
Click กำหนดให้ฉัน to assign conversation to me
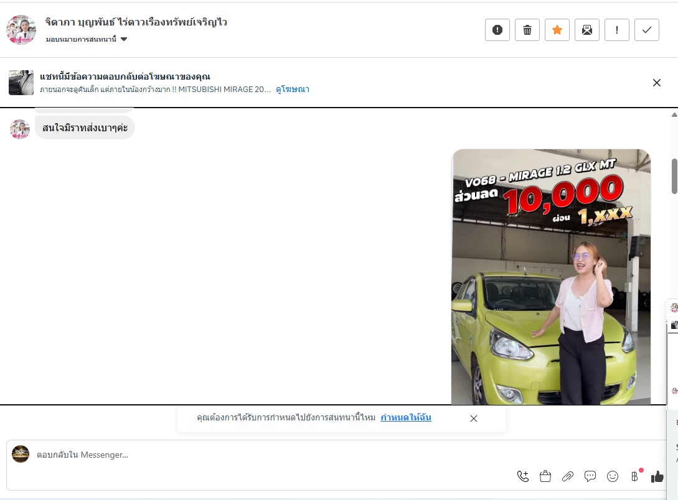coord(406,418)
